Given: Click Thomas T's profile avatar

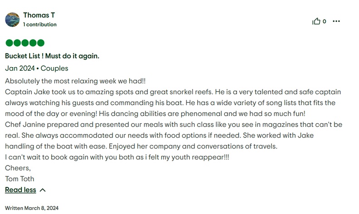Looking at the screenshot, I should click(12, 19).
